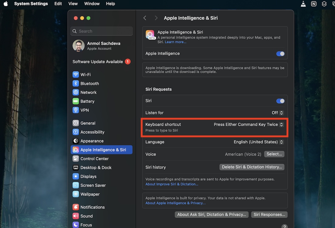Image resolution: width=335 pixels, height=228 pixels.
Task: Disable the Apple Intelligence toggle
Action: pyautogui.click(x=280, y=54)
